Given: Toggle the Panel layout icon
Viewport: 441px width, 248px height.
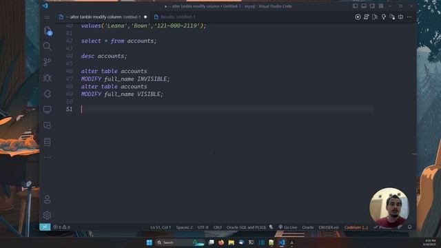Looking at the screenshot, I should (364, 6).
